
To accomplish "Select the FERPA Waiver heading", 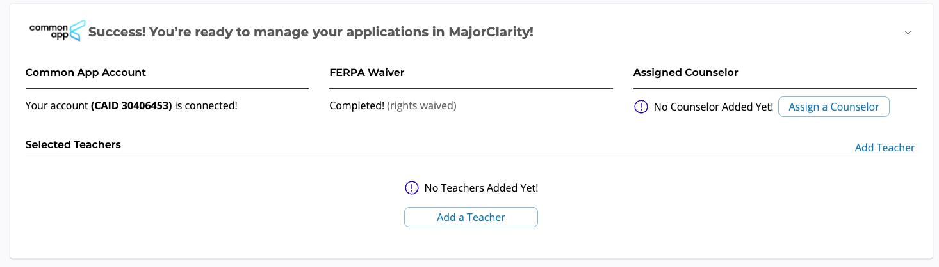I will (x=367, y=72).
